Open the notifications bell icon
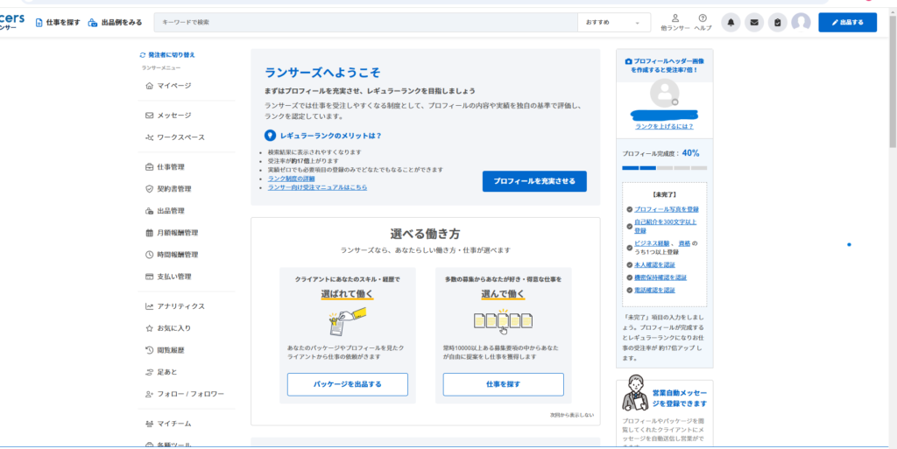Image resolution: width=897 pixels, height=449 pixels. (731, 22)
